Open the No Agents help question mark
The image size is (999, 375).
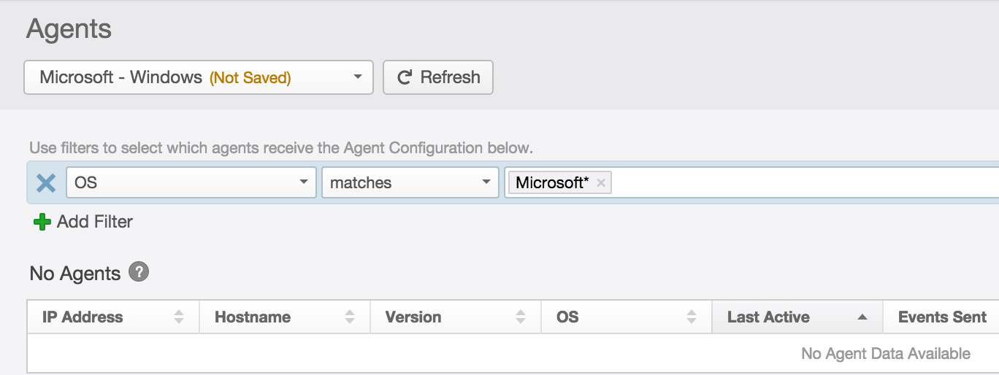pos(139,272)
